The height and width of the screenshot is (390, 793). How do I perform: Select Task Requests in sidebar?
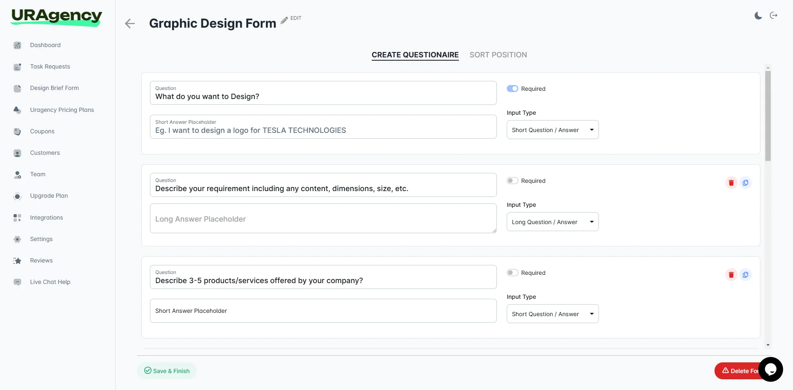coord(50,66)
